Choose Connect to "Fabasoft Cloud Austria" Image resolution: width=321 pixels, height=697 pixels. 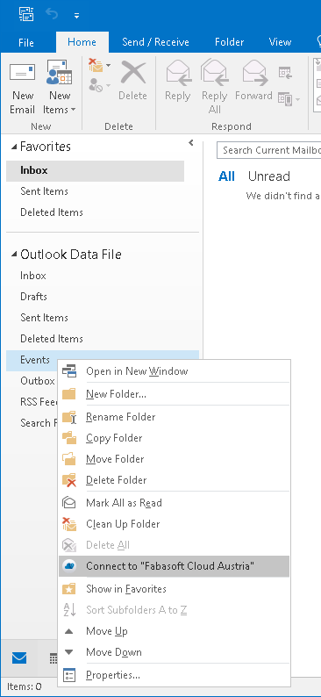coord(174,566)
